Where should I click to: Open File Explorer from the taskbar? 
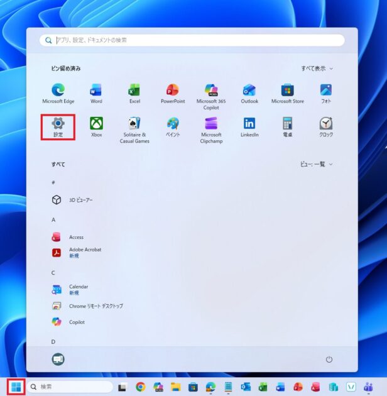click(176, 387)
